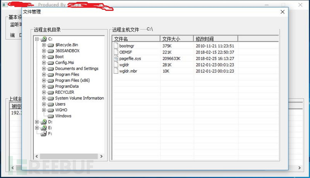The image size is (310, 178).
Task: Select the Windows folder label in tree
Action: click(63, 116)
